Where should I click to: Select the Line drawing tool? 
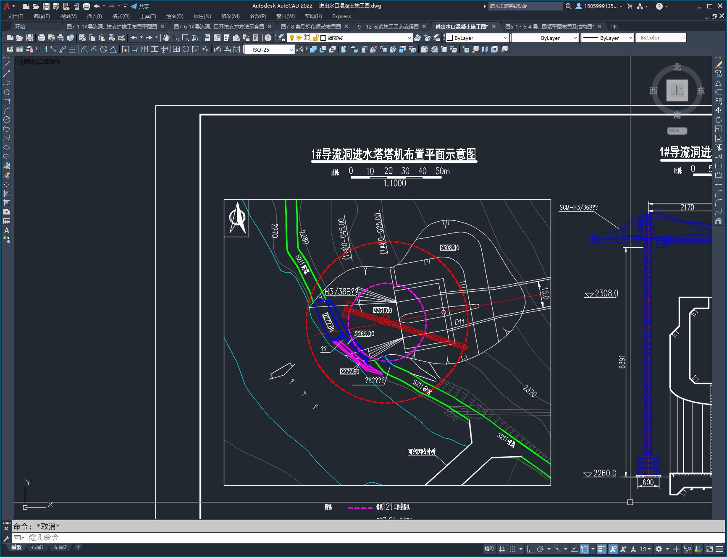click(x=7, y=65)
